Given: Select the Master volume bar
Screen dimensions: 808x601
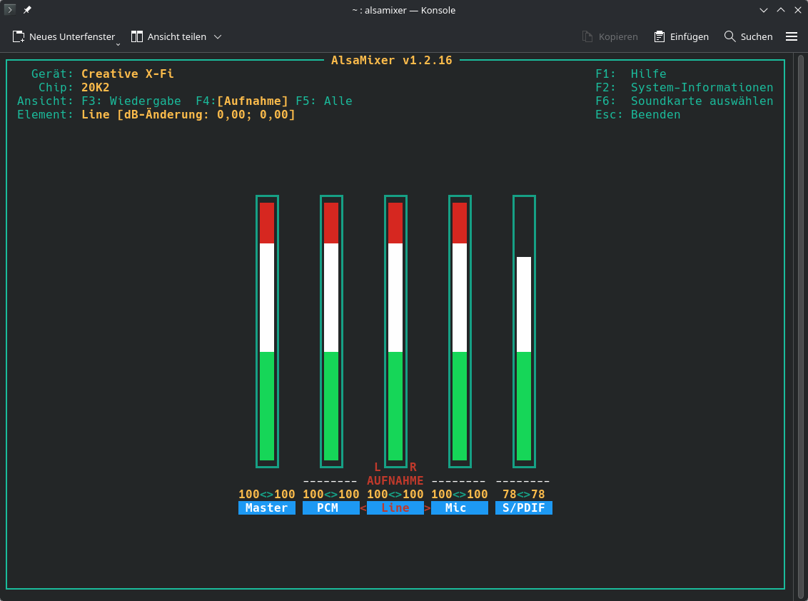Looking at the screenshot, I should [267, 331].
